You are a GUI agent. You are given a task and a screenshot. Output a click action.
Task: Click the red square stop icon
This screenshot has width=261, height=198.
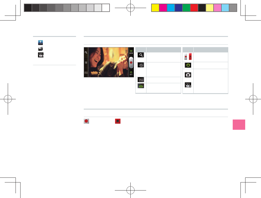point(118,121)
